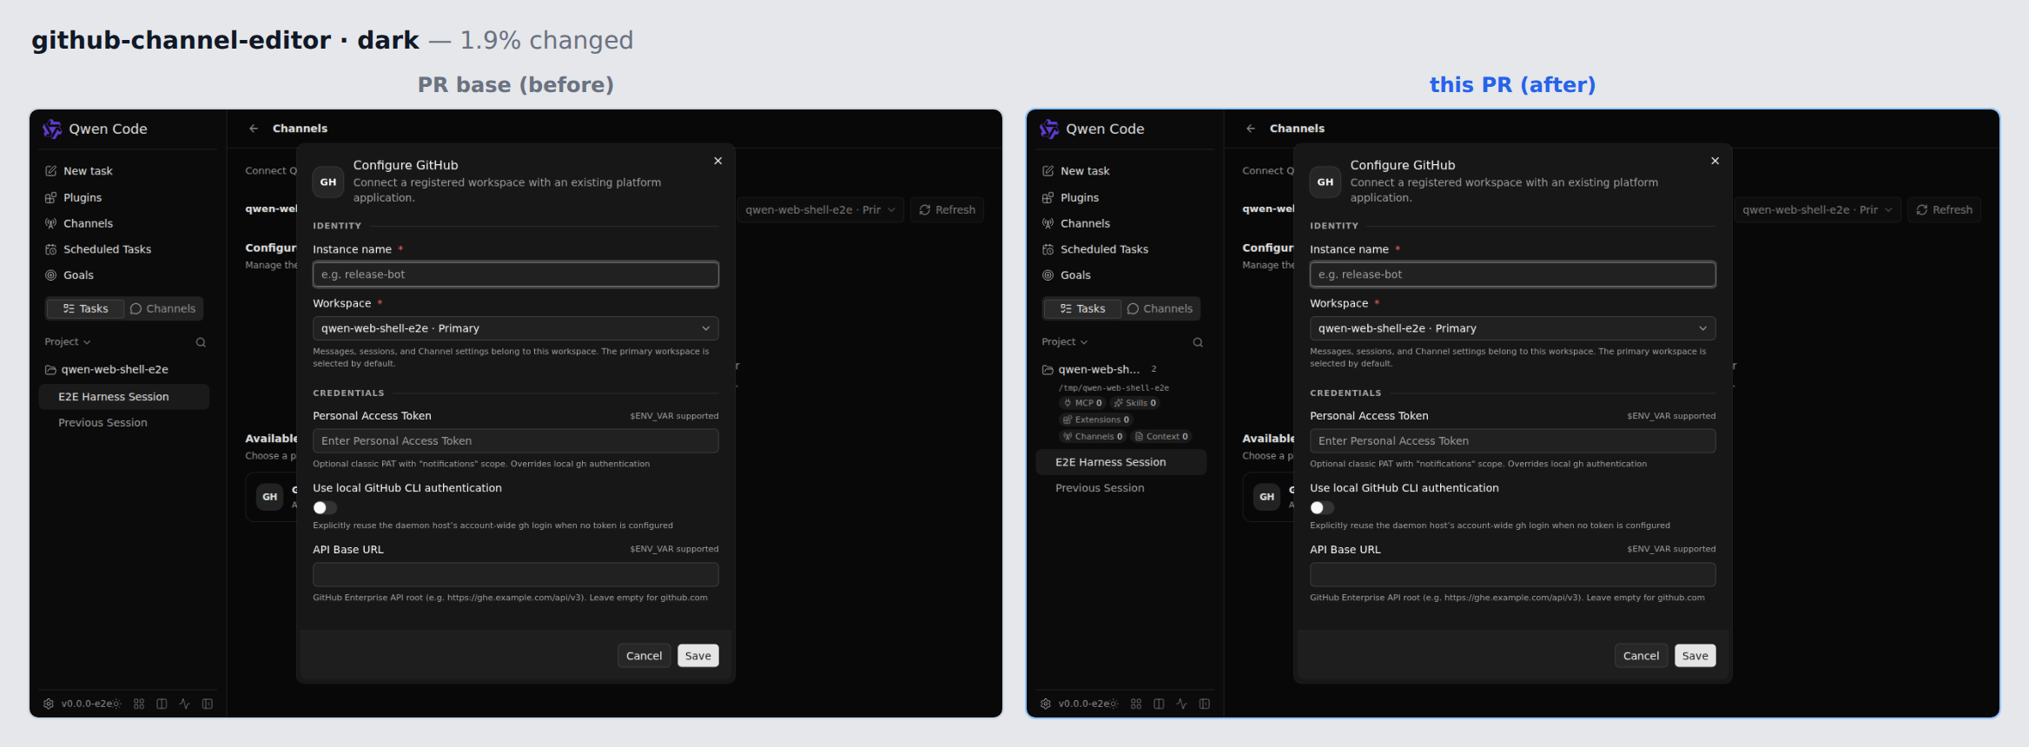Screen dimensions: 2029x747
Task: Click the split-panel layout icon in the after screenshot
Action: pyautogui.click(x=1159, y=704)
